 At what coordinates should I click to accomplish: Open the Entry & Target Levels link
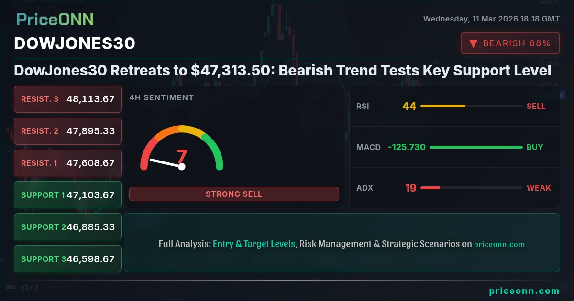coord(254,244)
